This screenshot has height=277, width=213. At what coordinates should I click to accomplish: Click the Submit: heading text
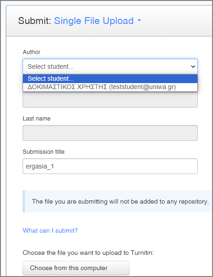(x=35, y=21)
